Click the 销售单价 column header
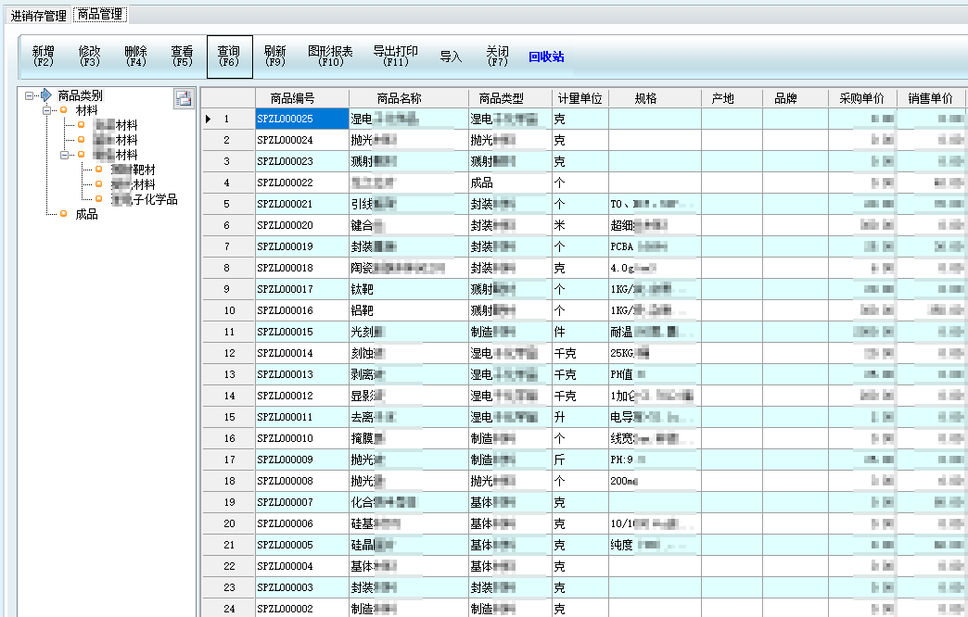968x617 pixels. (x=930, y=98)
